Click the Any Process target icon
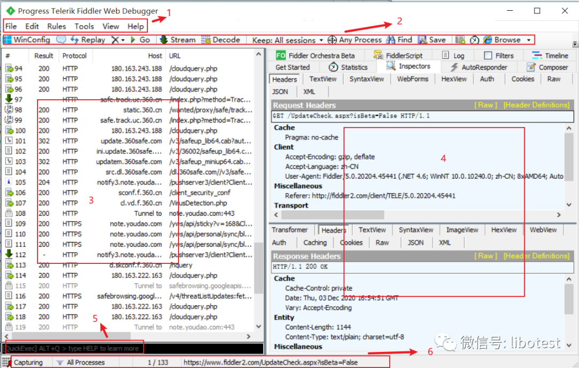This screenshot has width=579, height=368. [x=332, y=40]
